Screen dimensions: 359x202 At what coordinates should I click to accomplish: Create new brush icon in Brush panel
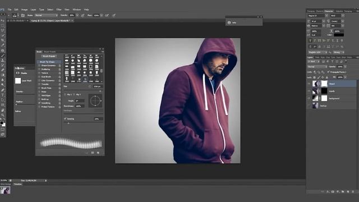(x=98, y=153)
